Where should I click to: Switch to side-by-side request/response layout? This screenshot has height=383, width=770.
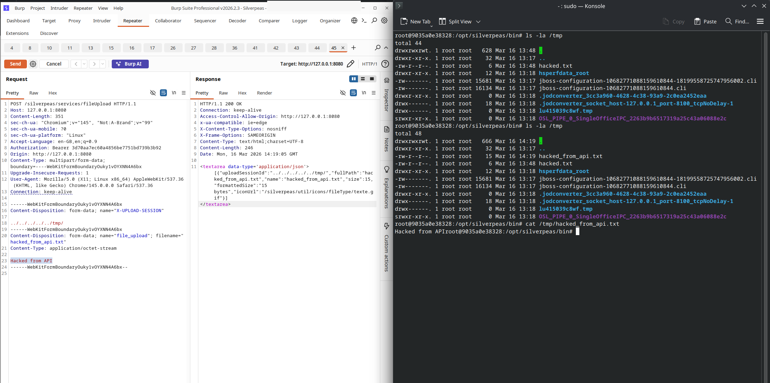[x=354, y=79]
